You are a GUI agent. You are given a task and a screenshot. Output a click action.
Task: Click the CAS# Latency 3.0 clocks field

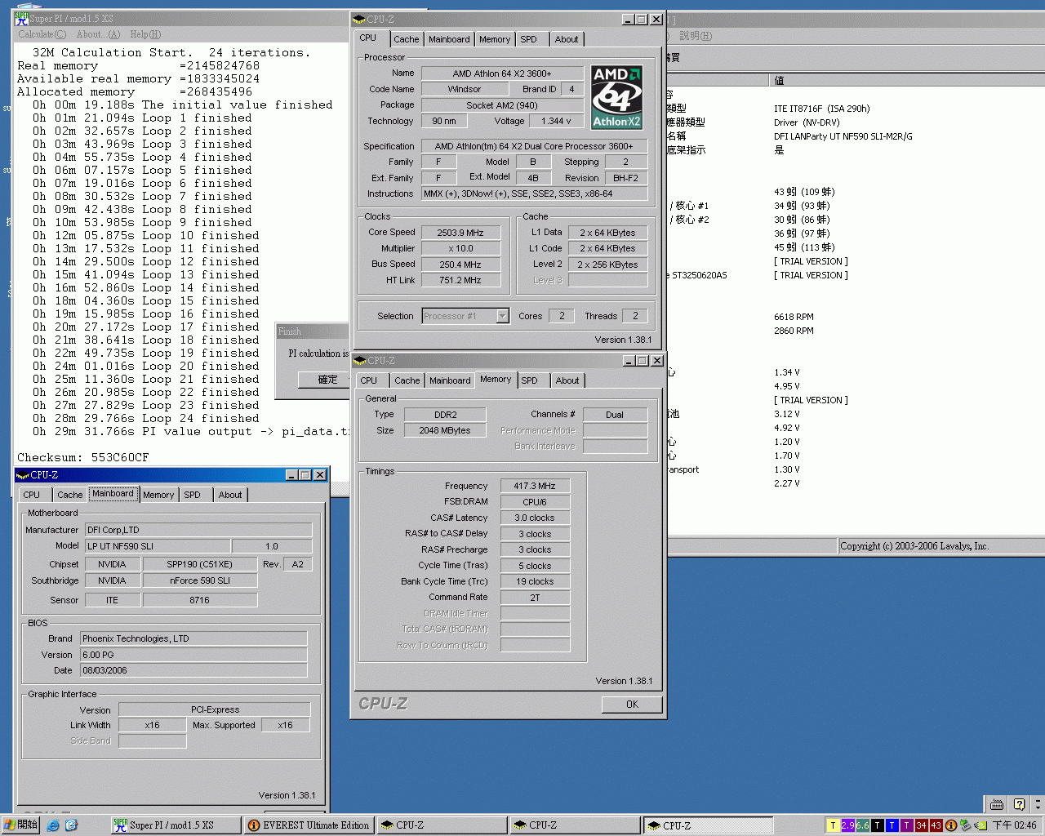[535, 518]
